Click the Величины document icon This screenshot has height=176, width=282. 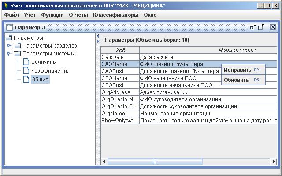[26, 62]
